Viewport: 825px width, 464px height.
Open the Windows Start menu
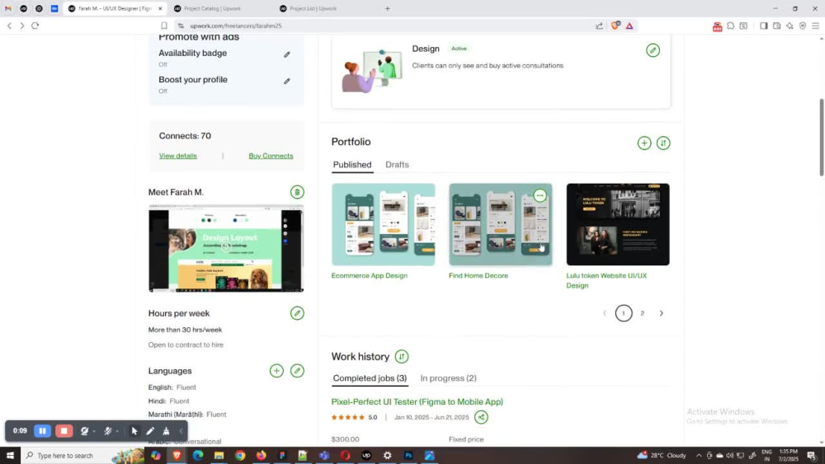(x=9, y=456)
